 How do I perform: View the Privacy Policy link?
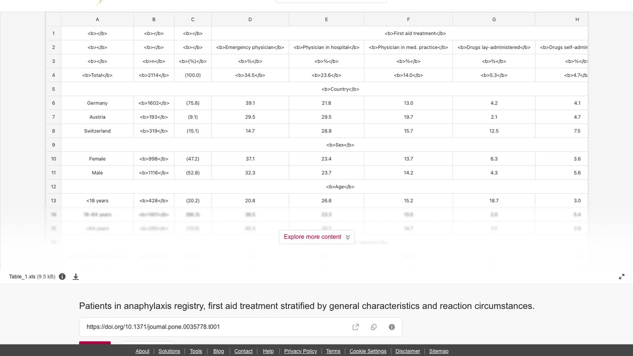tap(301, 351)
